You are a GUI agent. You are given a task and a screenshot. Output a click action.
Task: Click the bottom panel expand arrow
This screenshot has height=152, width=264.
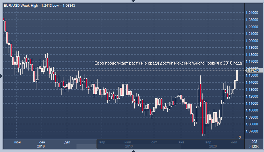point(132,150)
